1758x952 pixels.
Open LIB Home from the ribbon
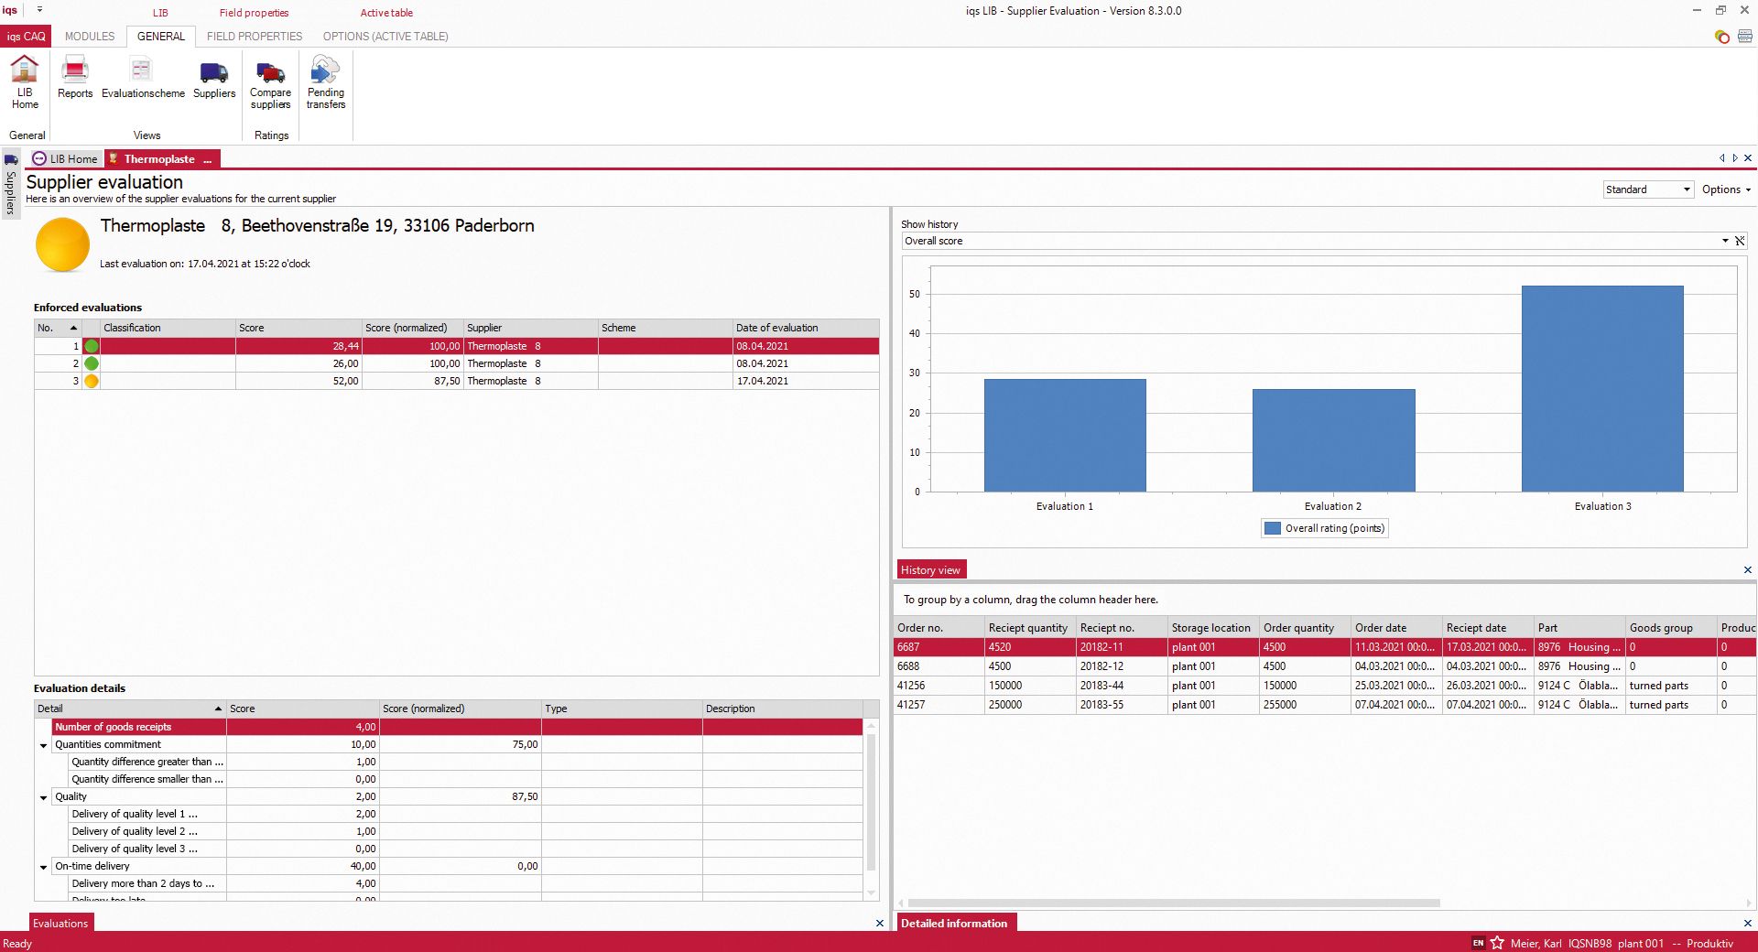25,81
